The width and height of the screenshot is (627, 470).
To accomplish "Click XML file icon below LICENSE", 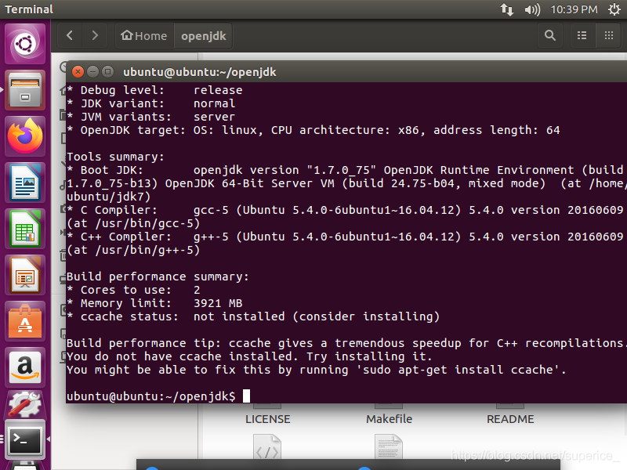I will (267, 446).
